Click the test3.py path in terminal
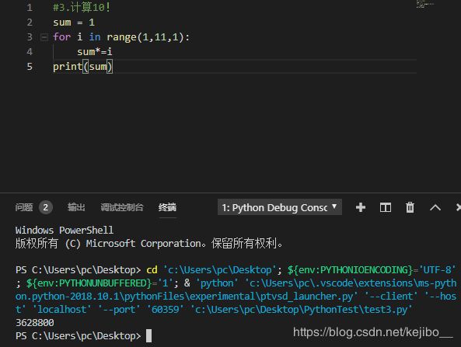The height and width of the screenshot is (347, 461). point(302,310)
